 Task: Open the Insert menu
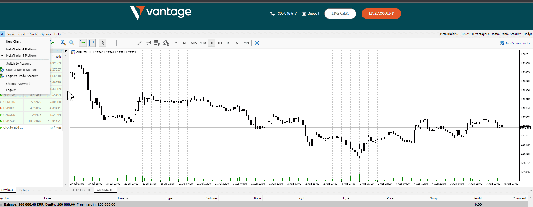tap(21, 34)
